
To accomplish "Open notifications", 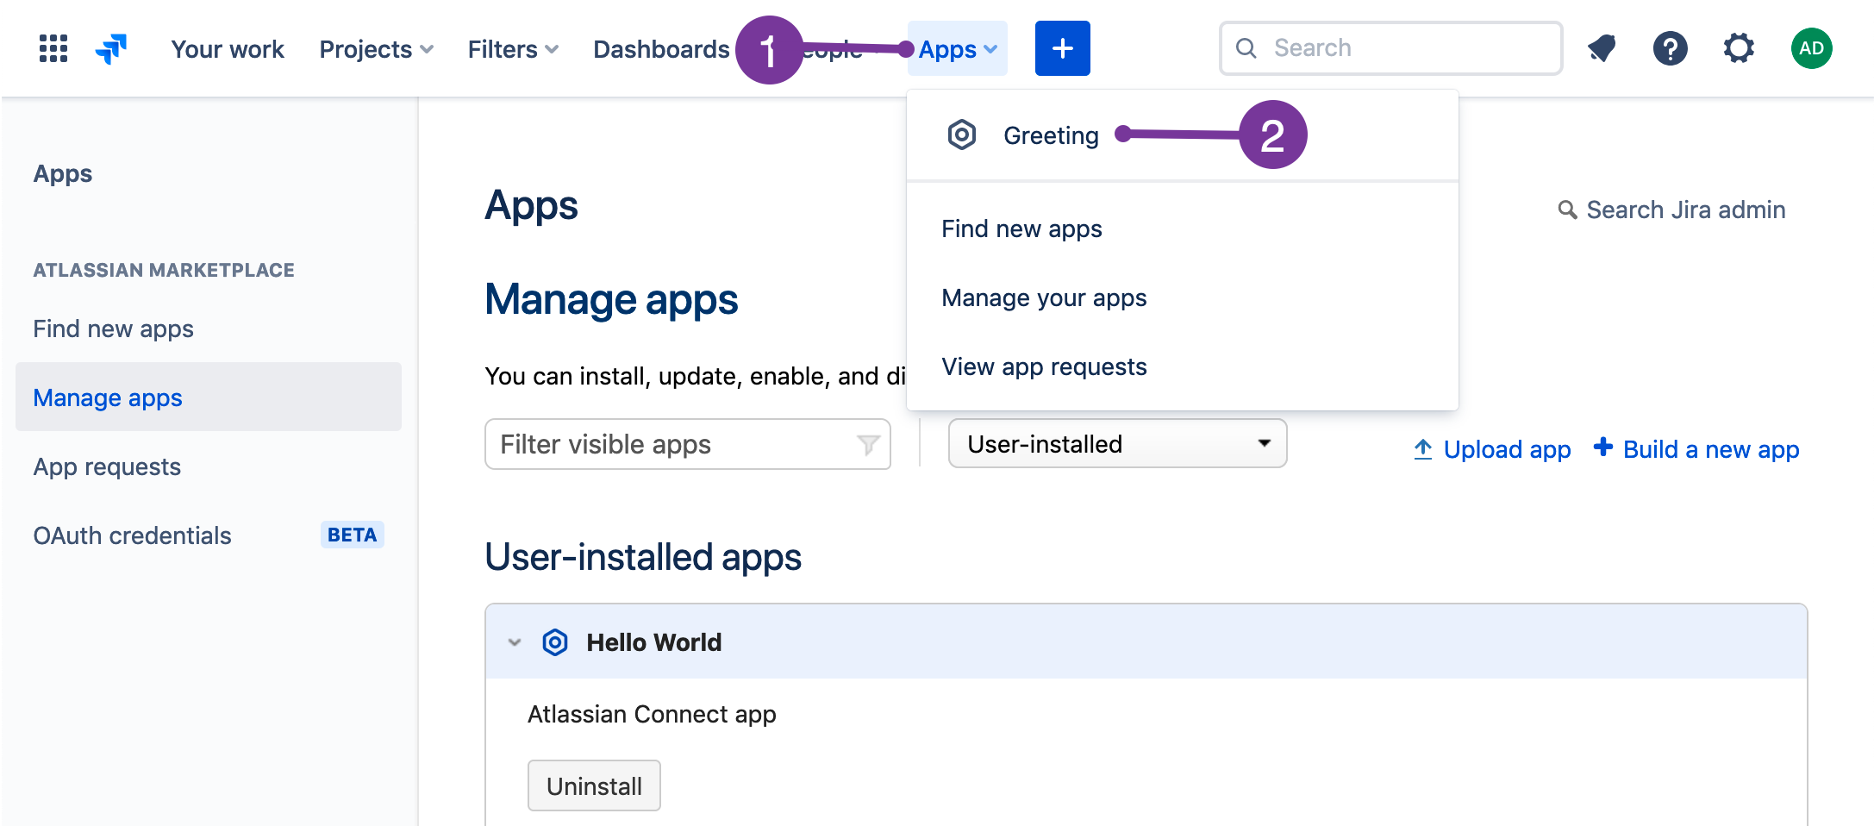I will pyautogui.click(x=1602, y=48).
